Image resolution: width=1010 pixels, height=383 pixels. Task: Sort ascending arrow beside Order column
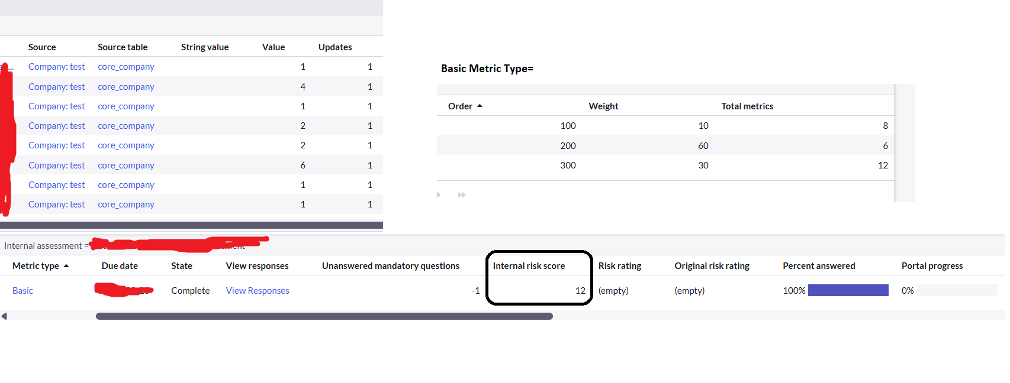[x=480, y=106]
